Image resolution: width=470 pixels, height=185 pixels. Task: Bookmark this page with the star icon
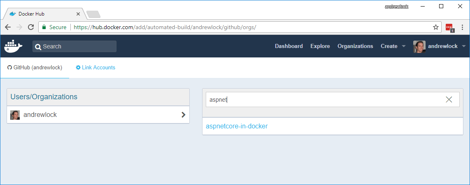[435, 27]
